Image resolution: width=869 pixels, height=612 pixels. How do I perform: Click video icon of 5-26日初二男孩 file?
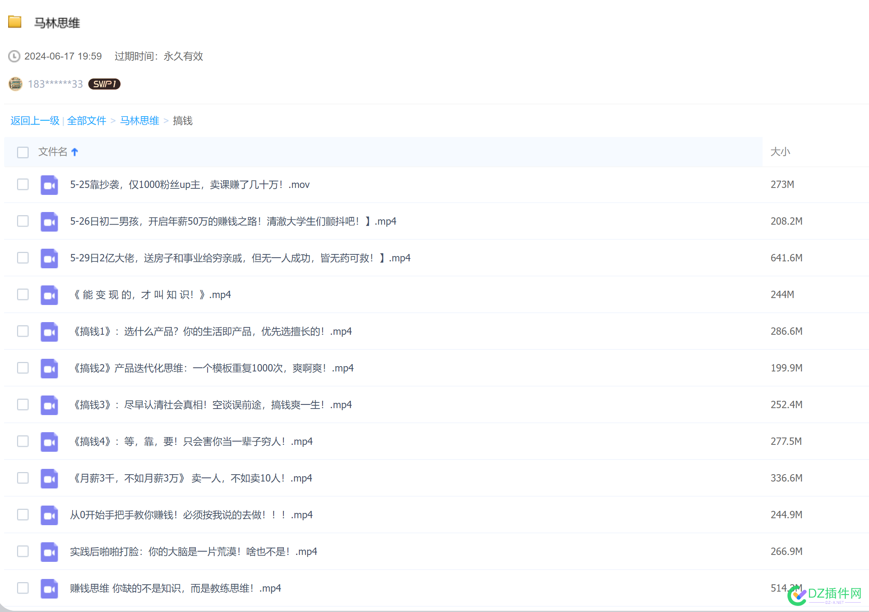coord(49,222)
